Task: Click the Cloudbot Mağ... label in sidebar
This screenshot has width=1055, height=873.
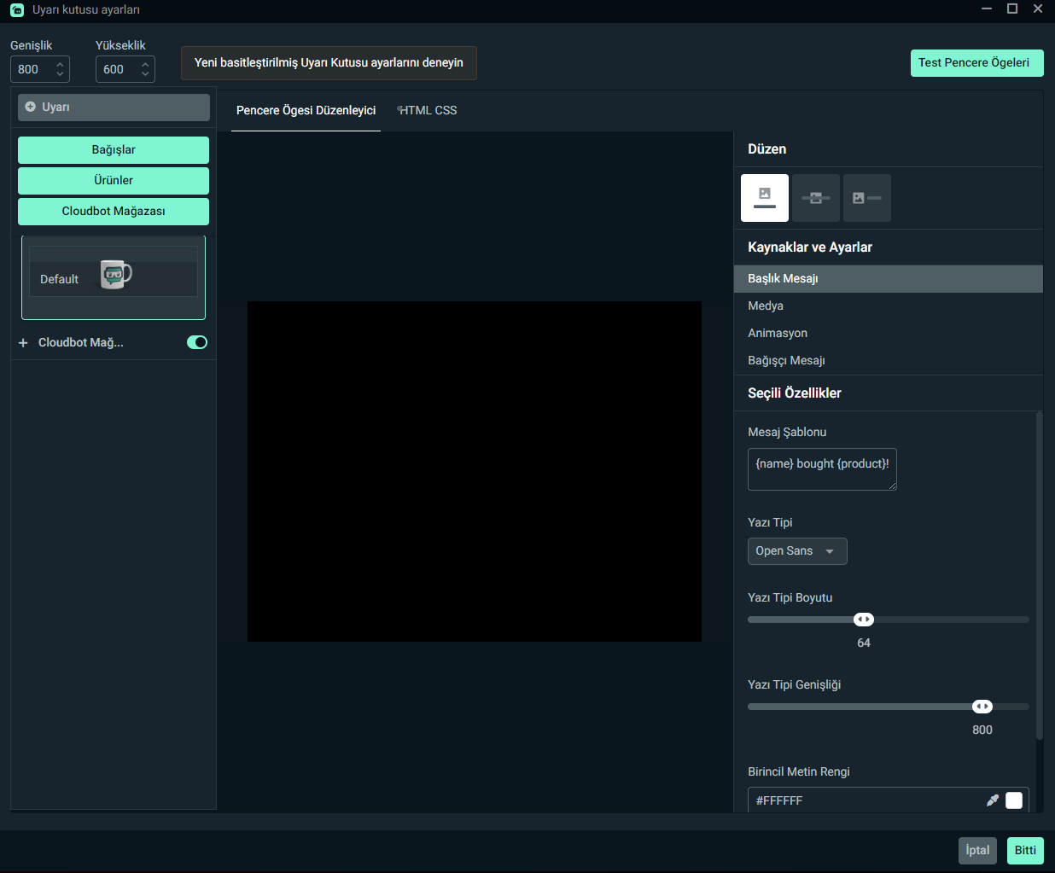Action: tap(81, 342)
